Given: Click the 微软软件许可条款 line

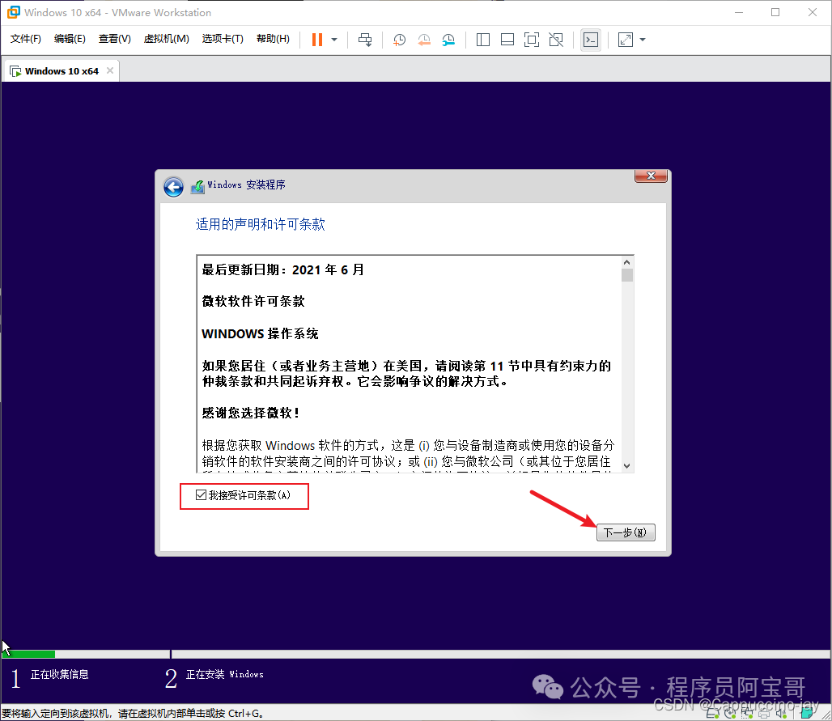Looking at the screenshot, I should pyautogui.click(x=253, y=301).
